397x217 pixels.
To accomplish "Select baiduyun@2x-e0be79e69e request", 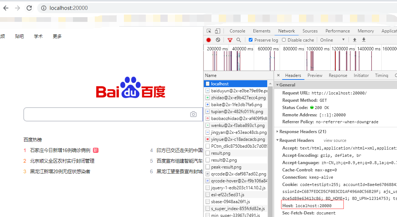I will (x=236, y=91).
